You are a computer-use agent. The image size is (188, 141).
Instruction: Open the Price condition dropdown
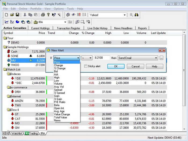67,58
